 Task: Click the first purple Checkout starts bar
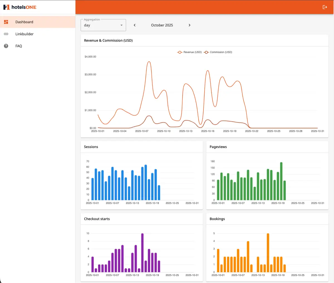click(92, 264)
